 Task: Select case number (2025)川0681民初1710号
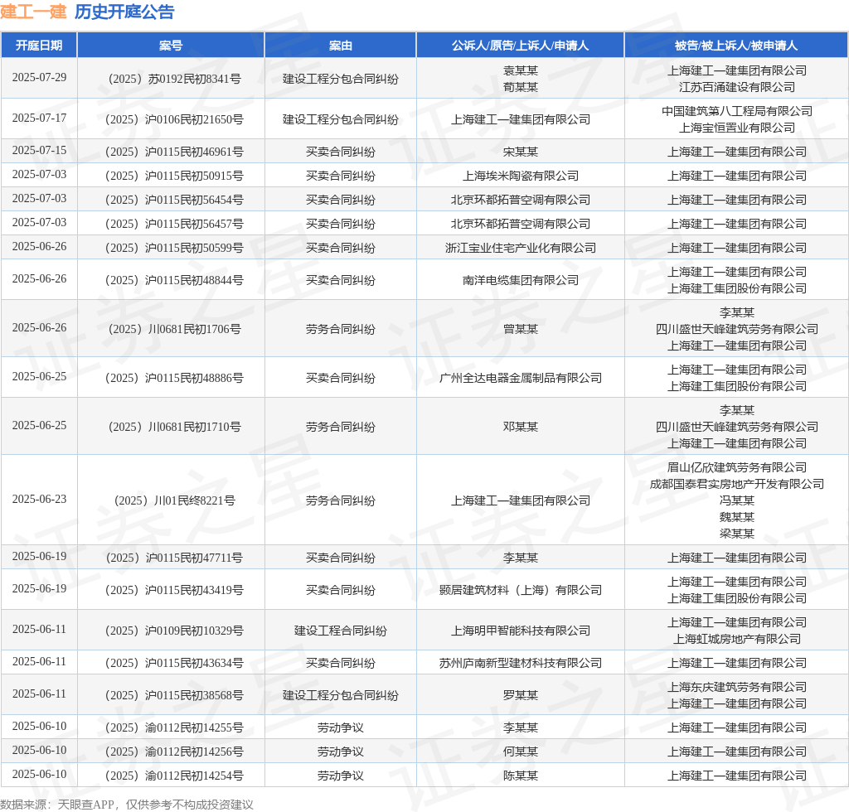pos(174,427)
